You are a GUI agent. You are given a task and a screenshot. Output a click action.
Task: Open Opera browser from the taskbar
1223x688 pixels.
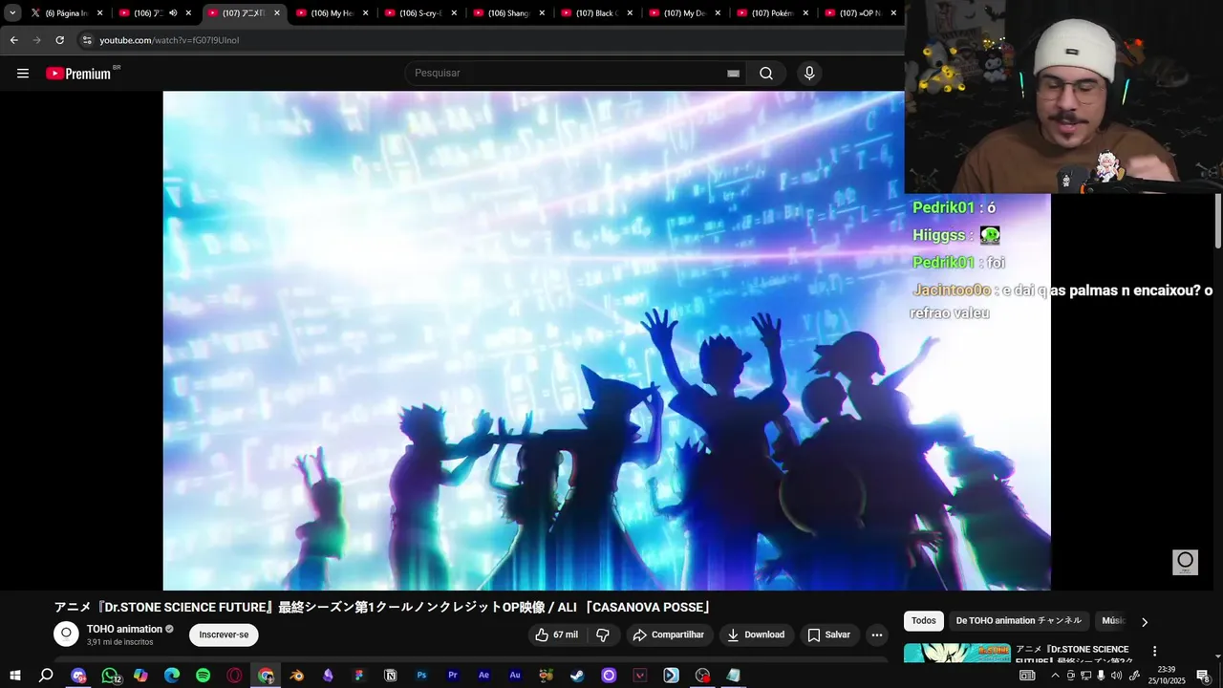pyautogui.click(x=235, y=676)
